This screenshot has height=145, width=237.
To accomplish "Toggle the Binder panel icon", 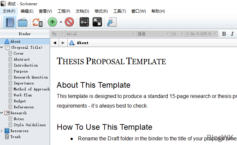I will point(9,23).
